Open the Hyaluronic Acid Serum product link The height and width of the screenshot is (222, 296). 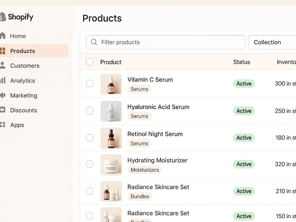(x=158, y=107)
